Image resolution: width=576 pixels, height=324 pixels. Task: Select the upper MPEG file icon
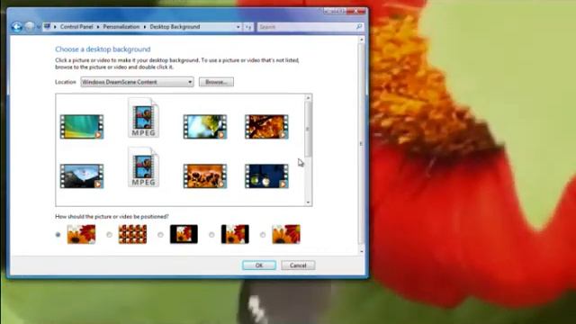144,118
